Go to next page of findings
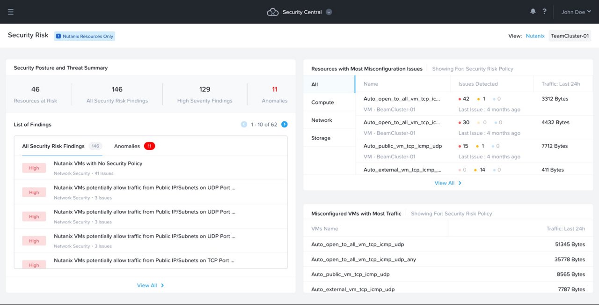This screenshot has width=599, height=305. click(x=285, y=124)
